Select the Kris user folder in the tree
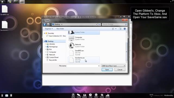174x98 pixels. 50,49
